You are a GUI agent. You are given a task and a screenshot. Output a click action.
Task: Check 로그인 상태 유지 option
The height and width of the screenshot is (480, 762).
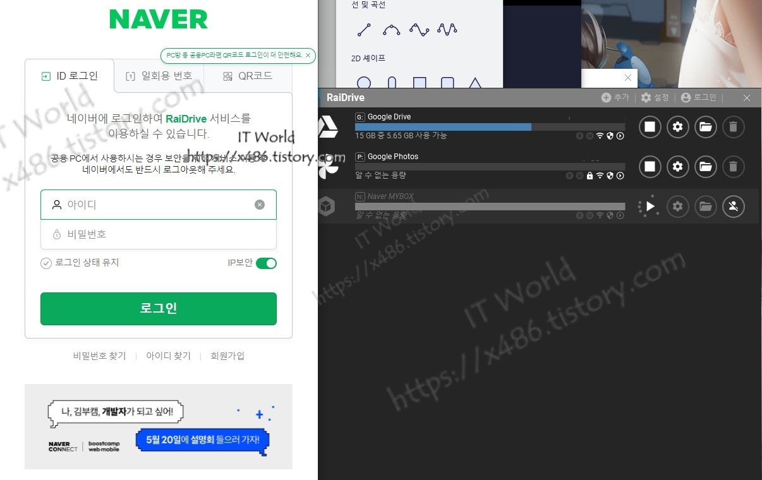80,263
